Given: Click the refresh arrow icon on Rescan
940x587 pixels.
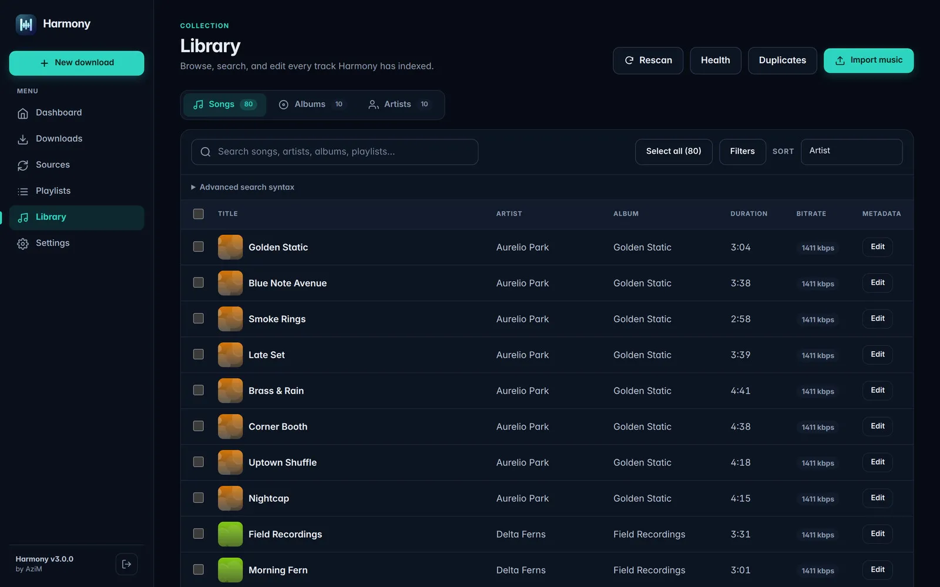Looking at the screenshot, I should 629,60.
